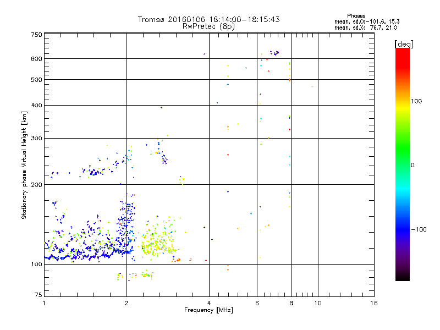Click the black bottom end of the colorbar
Screen dimensions: 440x330
[403, 277]
